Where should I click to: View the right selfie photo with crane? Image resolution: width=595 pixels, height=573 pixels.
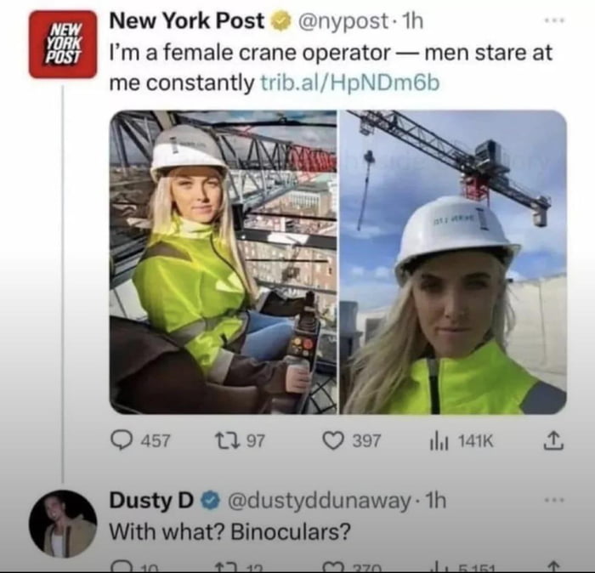(453, 262)
